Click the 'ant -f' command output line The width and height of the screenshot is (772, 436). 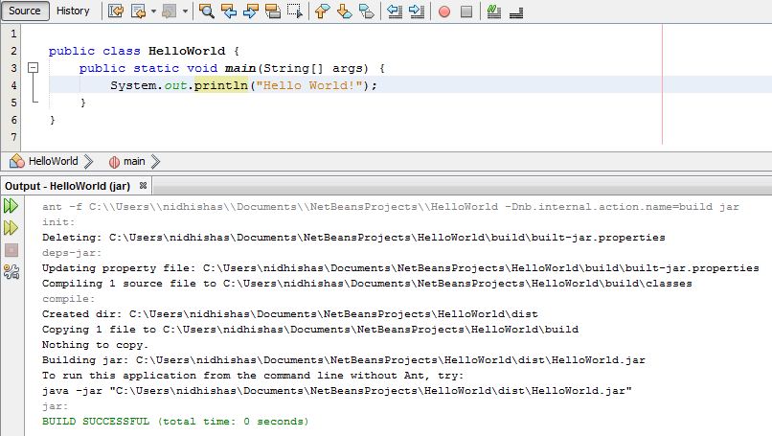click(x=391, y=207)
